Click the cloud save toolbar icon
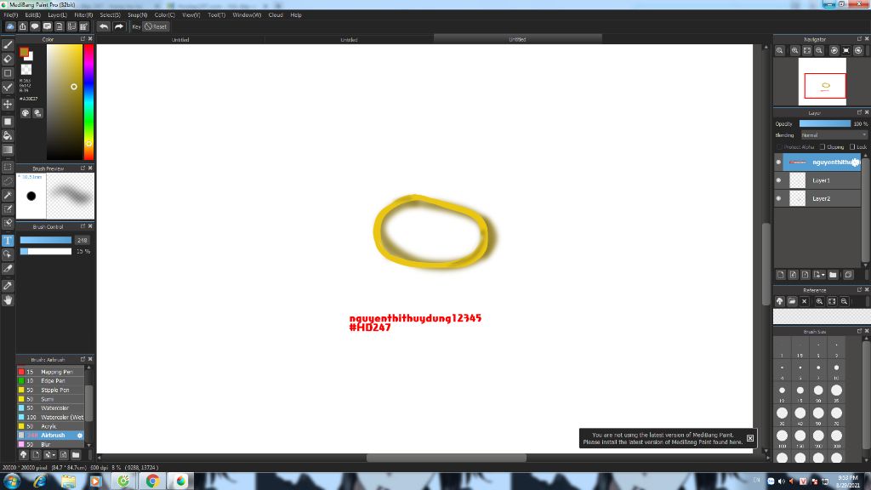 [10, 26]
